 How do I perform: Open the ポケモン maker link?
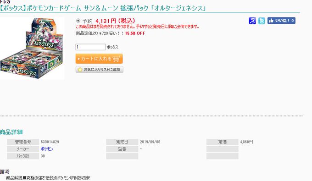point(47,149)
